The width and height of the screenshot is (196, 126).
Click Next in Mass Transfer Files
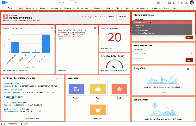[189, 60]
